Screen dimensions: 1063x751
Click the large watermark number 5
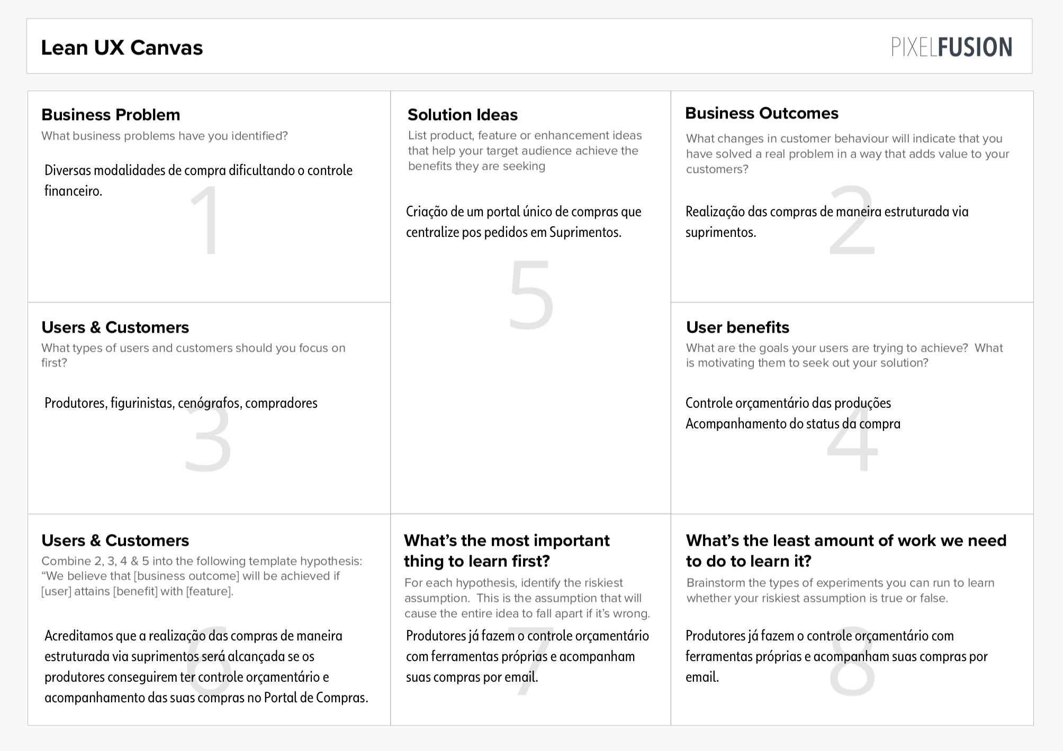[x=531, y=295]
